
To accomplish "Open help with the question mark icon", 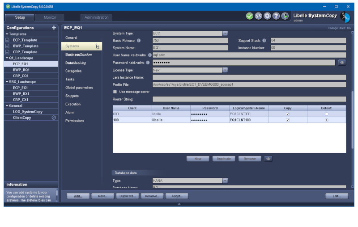I will [276, 16].
